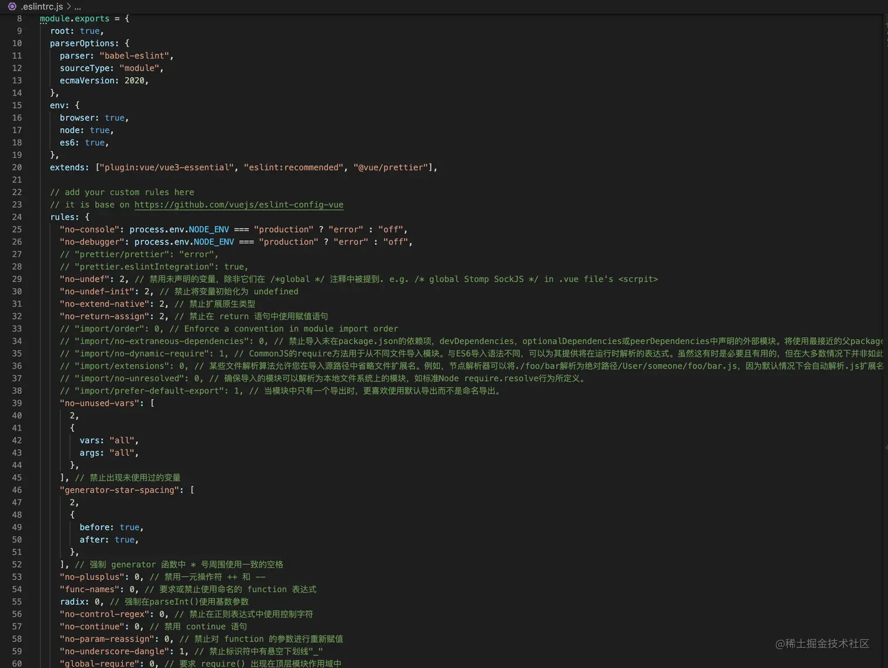Click the radix rule on line 55
Screen dimensions: 888x668
[81, 602]
